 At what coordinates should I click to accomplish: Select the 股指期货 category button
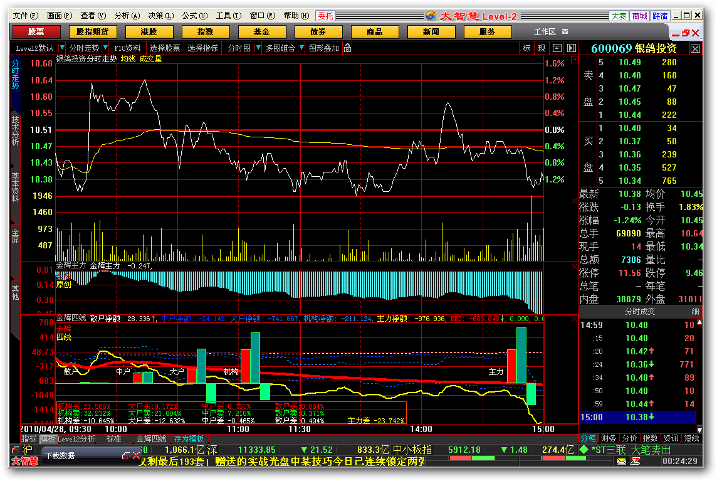tap(92, 31)
